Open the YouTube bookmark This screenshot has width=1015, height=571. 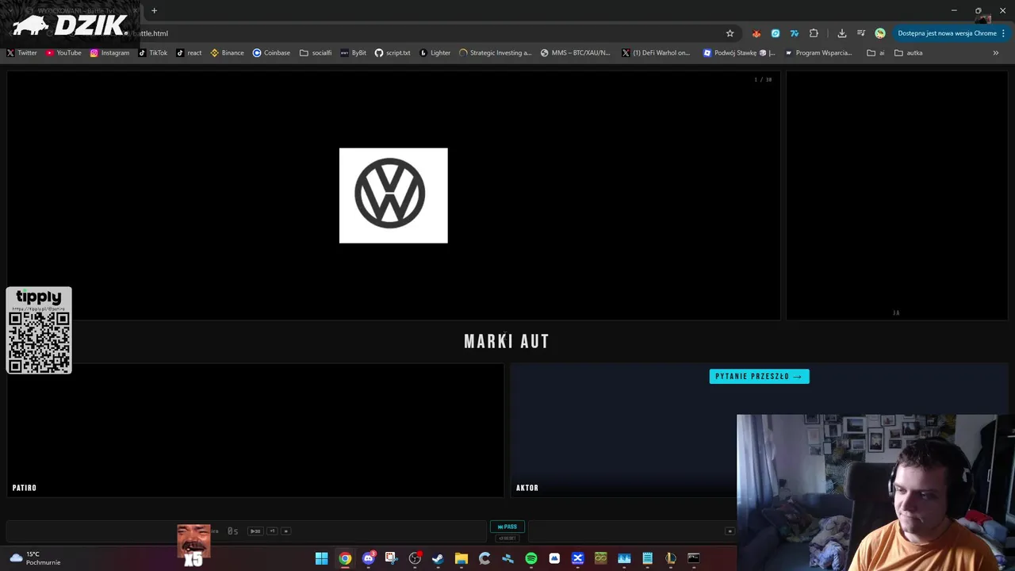(x=63, y=53)
